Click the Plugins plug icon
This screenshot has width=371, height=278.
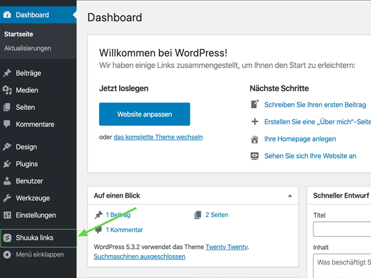(x=7, y=164)
